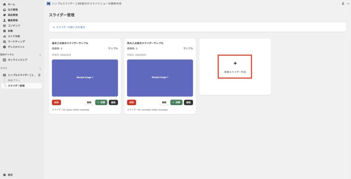Click the pin icon in top-right header
Image resolution: width=351 pixels, height=179 pixels.
pyautogui.click(x=343, y=3)
